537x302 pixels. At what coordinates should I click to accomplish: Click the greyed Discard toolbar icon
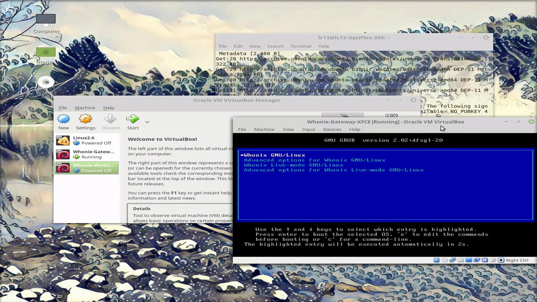tap(110, 119)
